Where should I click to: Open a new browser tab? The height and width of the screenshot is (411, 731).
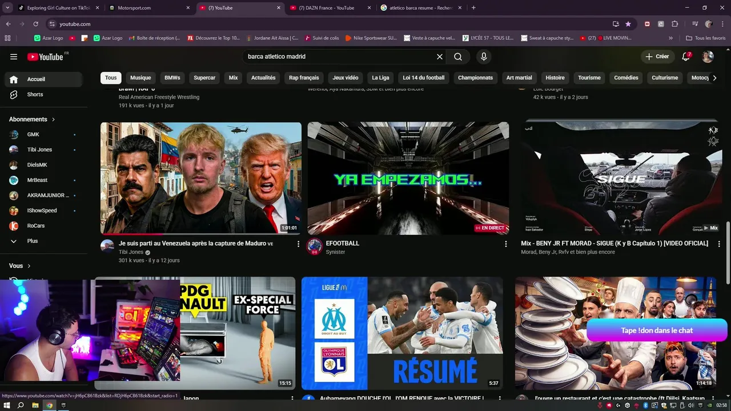[473, 8]
